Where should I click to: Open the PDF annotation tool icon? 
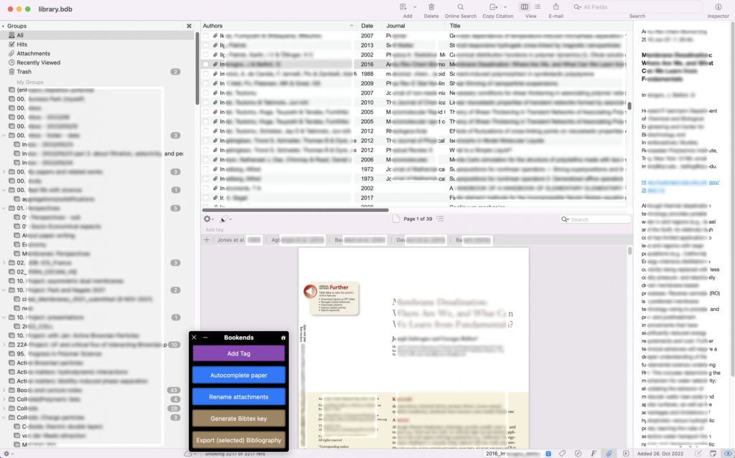225,219
